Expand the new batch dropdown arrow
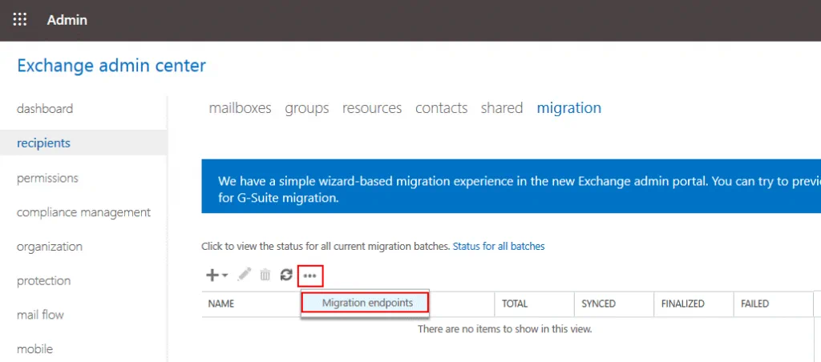This screenshot has height=362, width=821. pyautogui.click(x=225, y=276)
